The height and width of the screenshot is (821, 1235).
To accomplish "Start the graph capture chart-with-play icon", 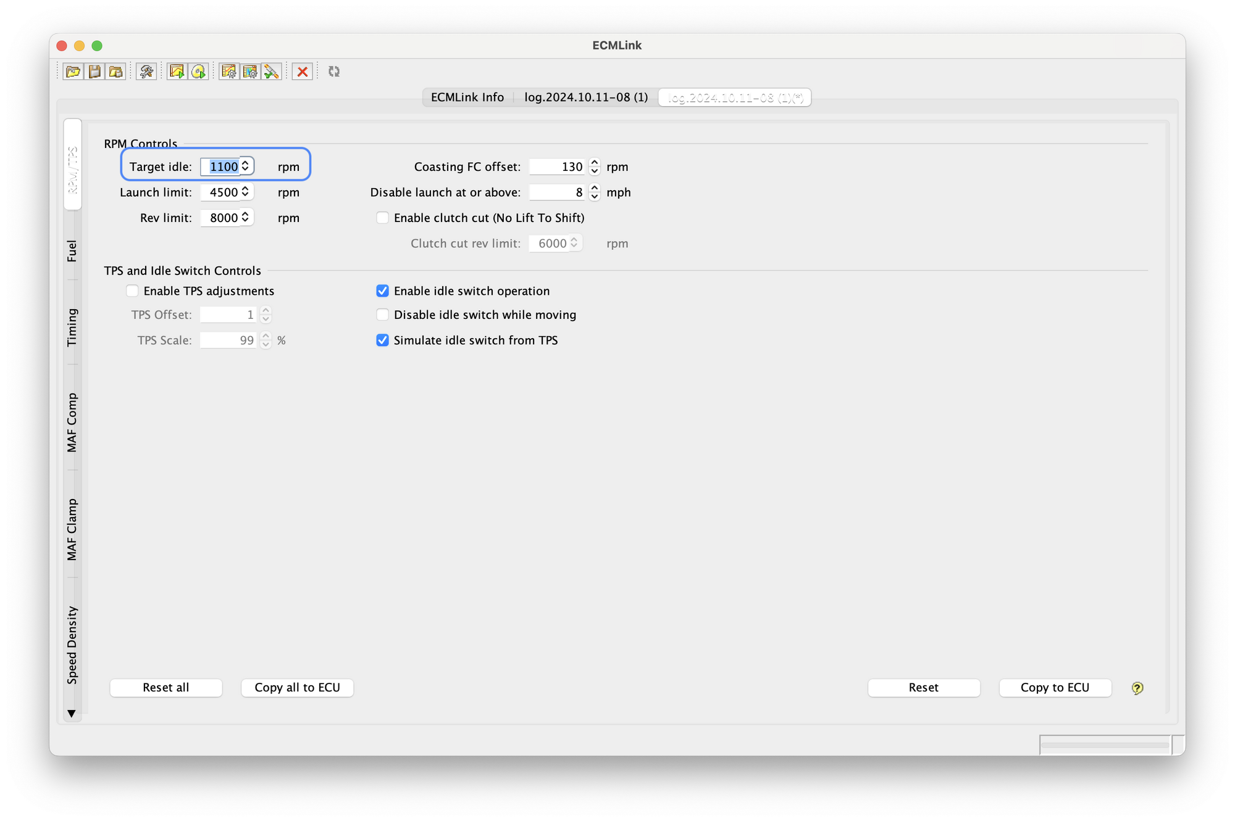I will click(177, 72).
